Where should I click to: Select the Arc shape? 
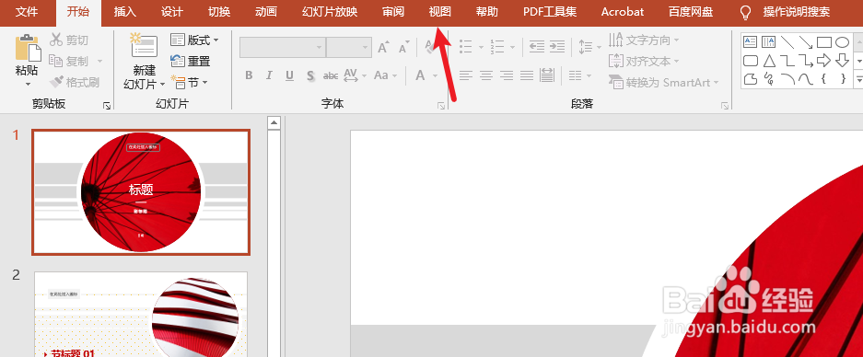(x=787, y=78)
